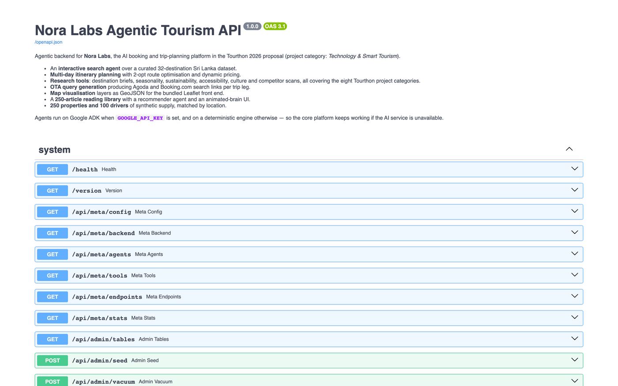Image resolution: width=618 pixels, height=386 pixels.
Task: Expand the /api/meta/tools arrow
Action: (x=574, y=275)
